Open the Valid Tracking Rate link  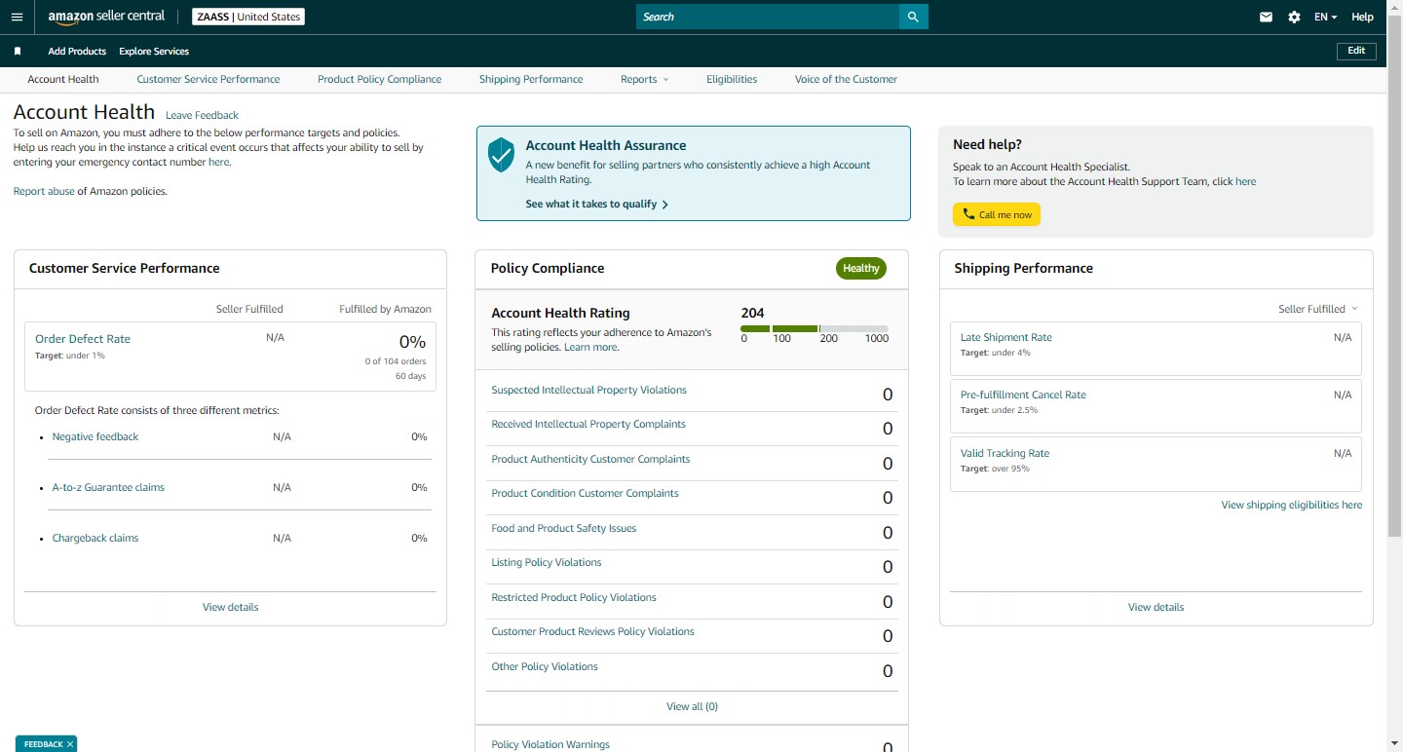tap(1005, 453)
